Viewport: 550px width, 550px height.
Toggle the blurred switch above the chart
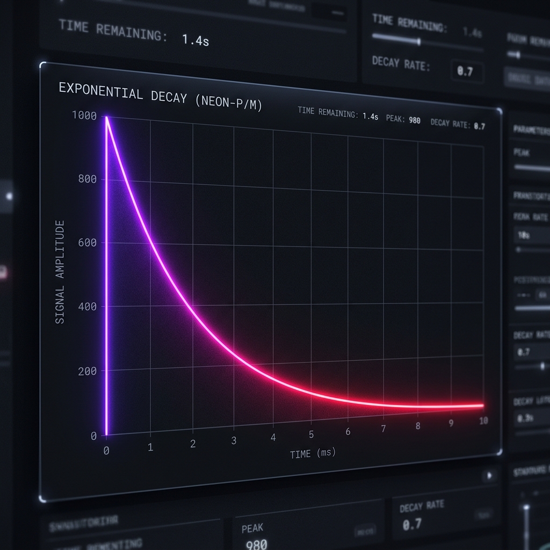[x=329, y=12]
